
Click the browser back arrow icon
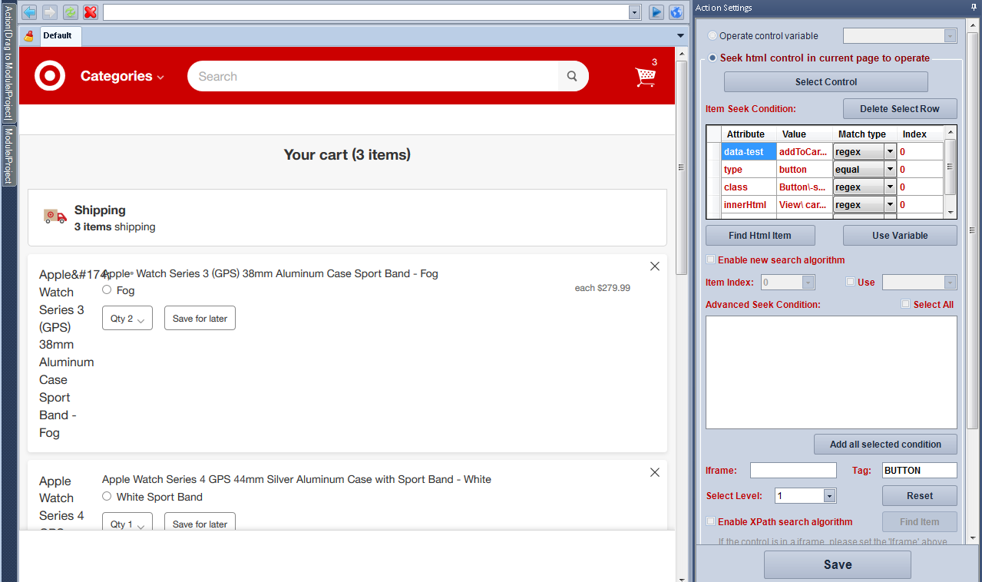29,12
